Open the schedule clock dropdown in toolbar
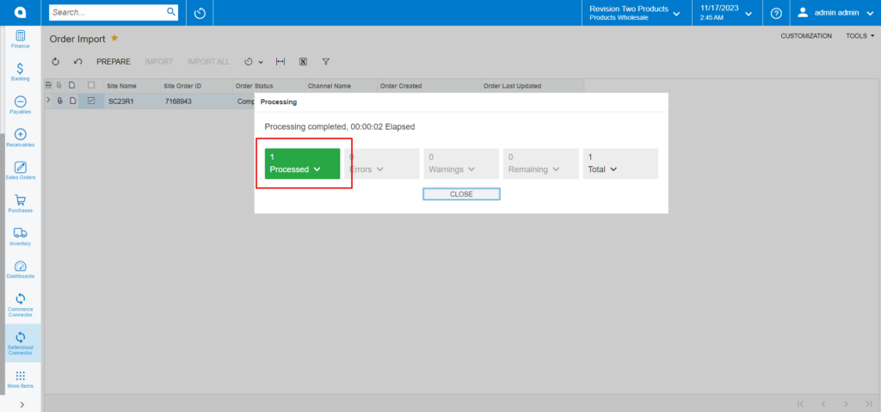 (x=254, y=62)
